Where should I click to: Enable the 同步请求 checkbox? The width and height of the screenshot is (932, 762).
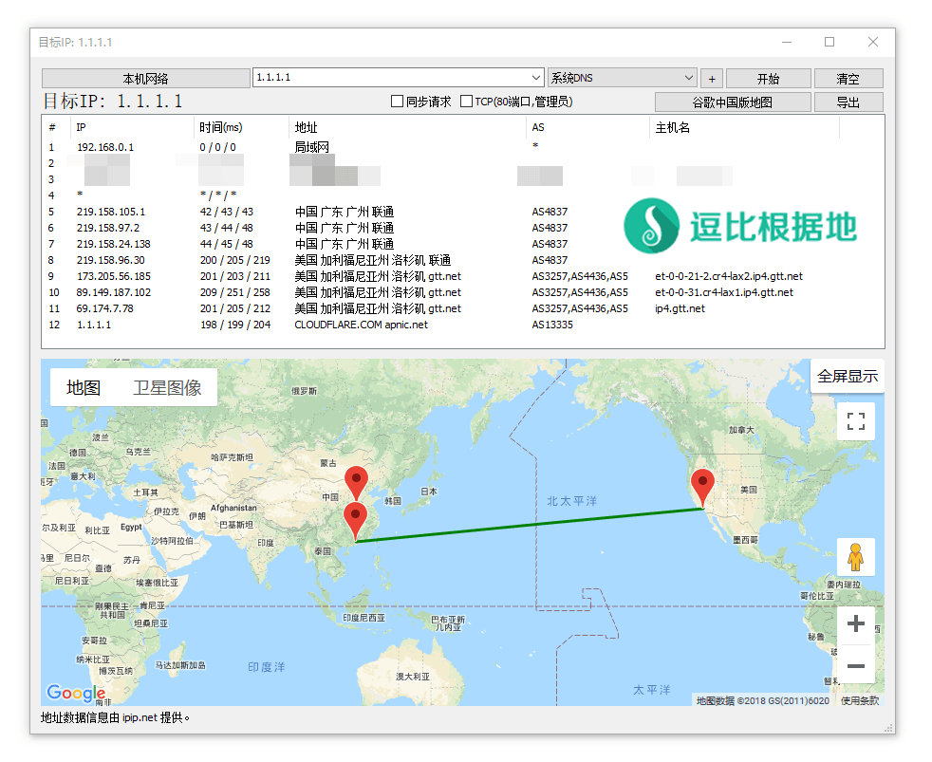[398, 102]
